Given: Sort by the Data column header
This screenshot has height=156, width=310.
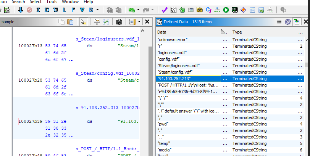Looking at the screenshot, I should [x=187, y=32].
